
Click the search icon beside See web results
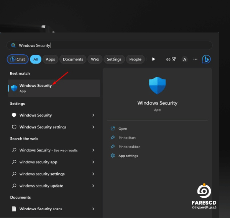(14, 150)
